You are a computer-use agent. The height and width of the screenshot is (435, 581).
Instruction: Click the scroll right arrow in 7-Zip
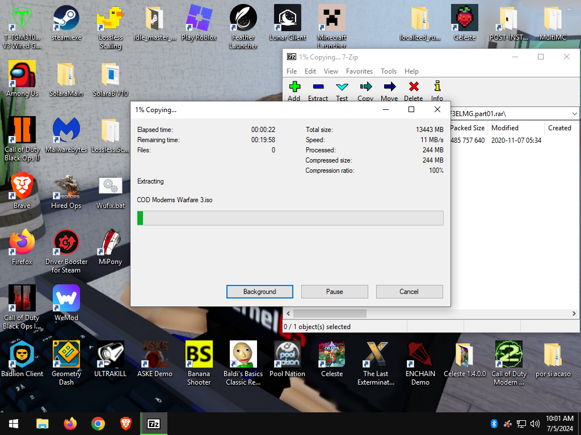pos(574,313)
